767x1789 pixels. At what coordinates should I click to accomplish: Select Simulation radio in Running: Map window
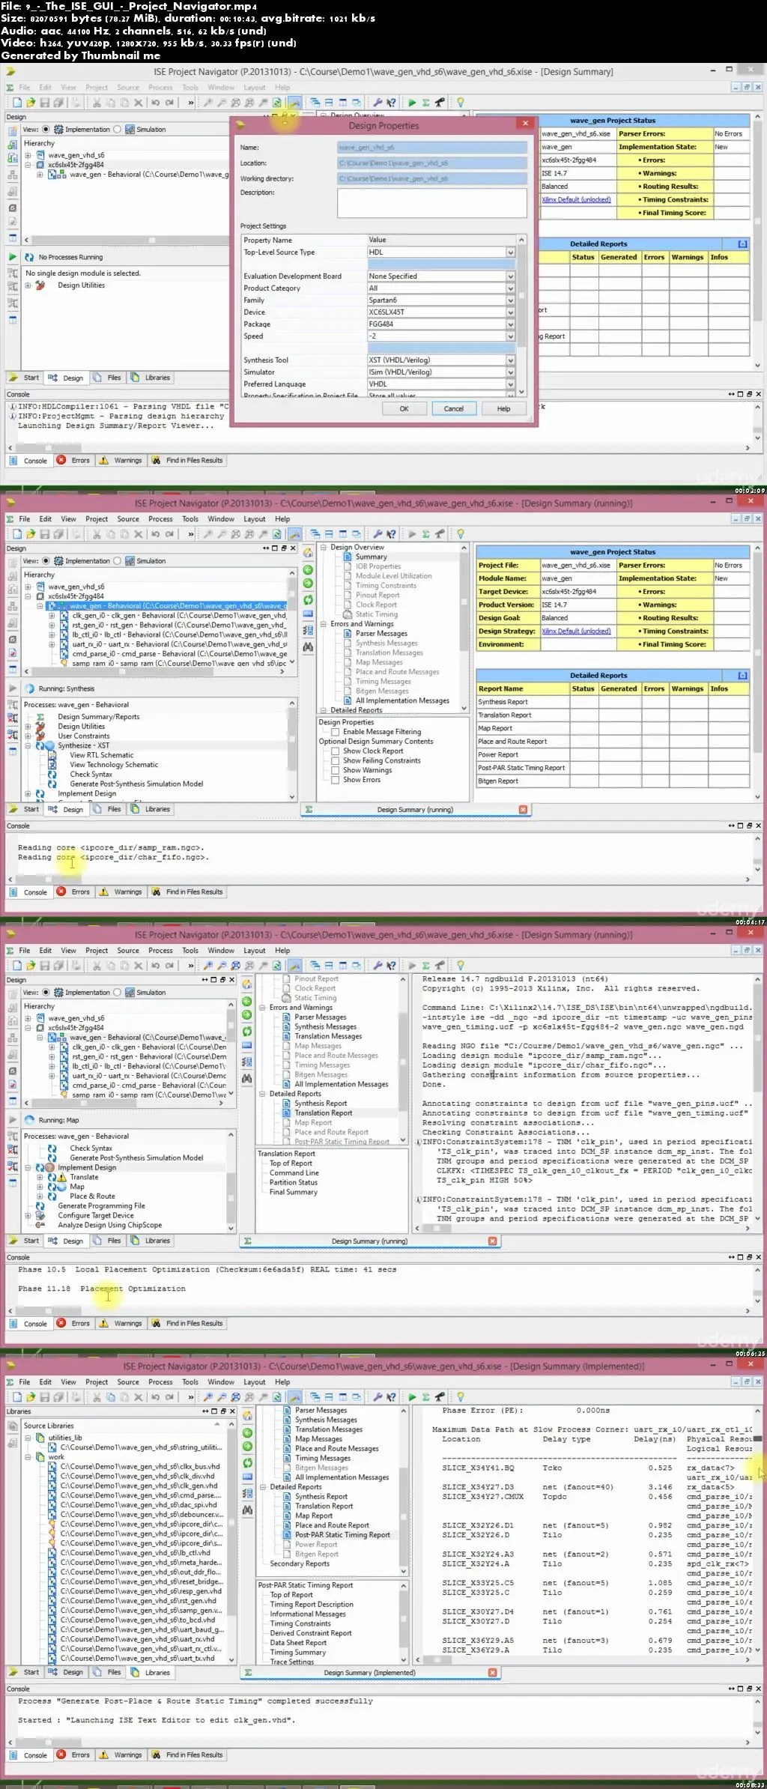point(117,993)
